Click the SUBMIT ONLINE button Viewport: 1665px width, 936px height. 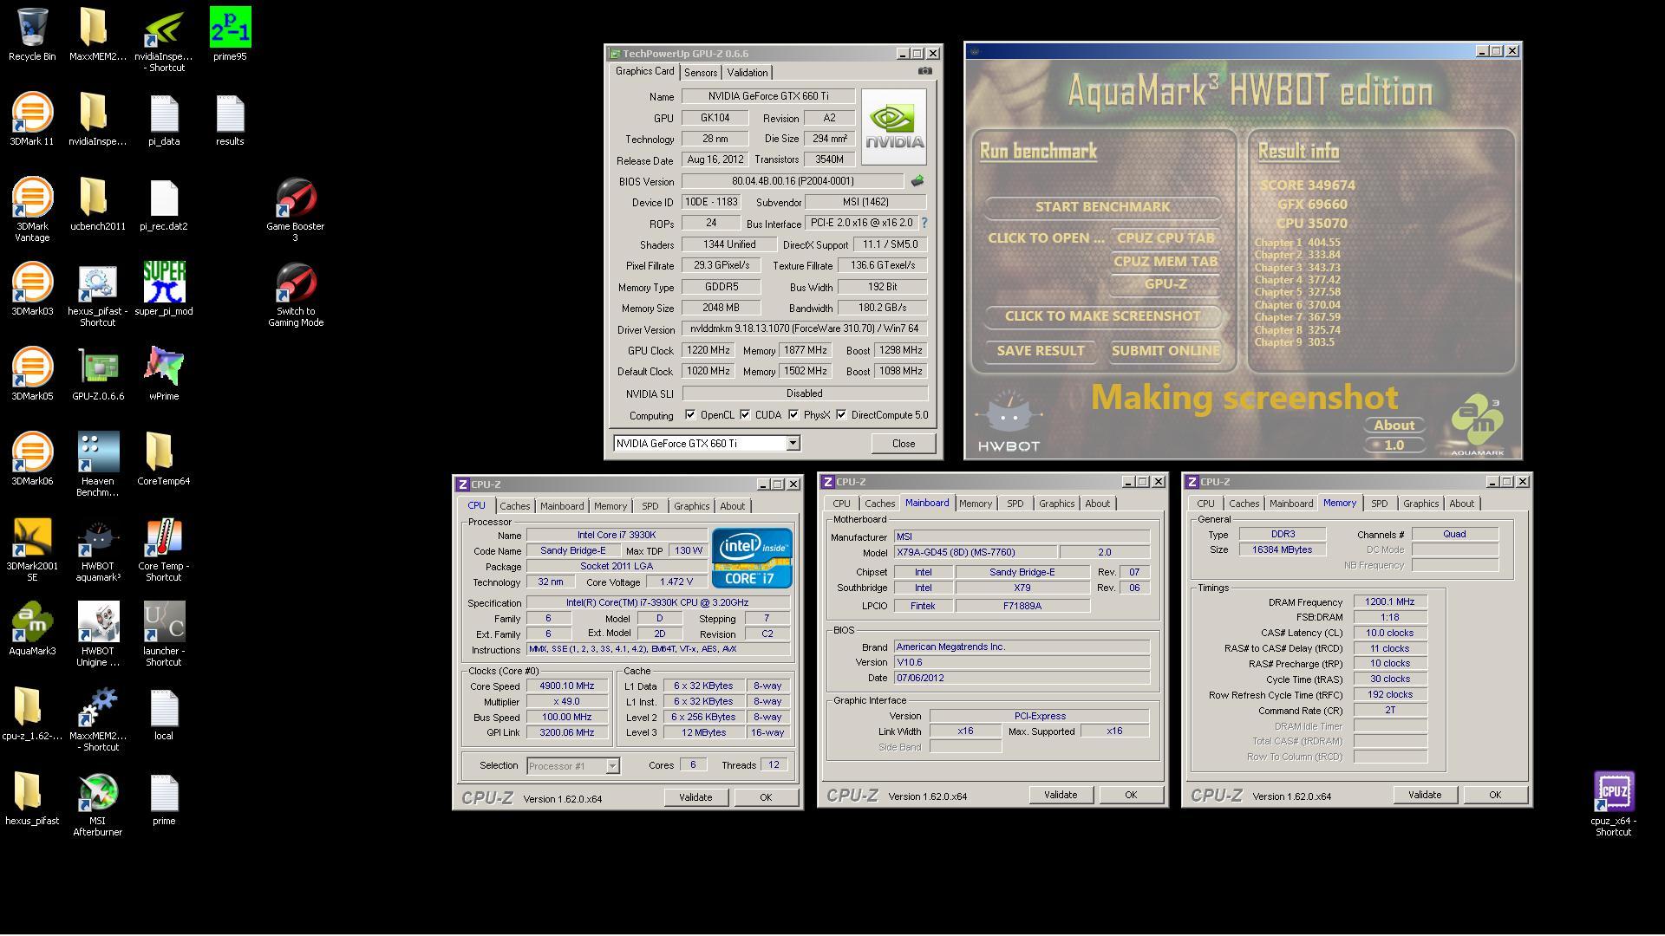pyautogui.click(x=1165, y=351)
